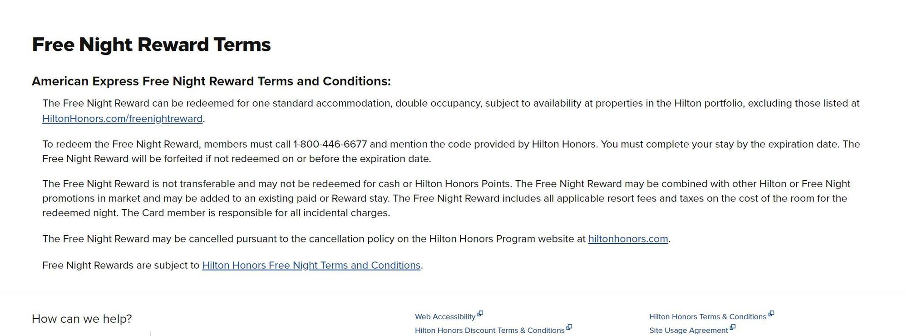Open Hilton Honors Free Night Terms and Conditions
908x336 pixels.
[311, 265]
